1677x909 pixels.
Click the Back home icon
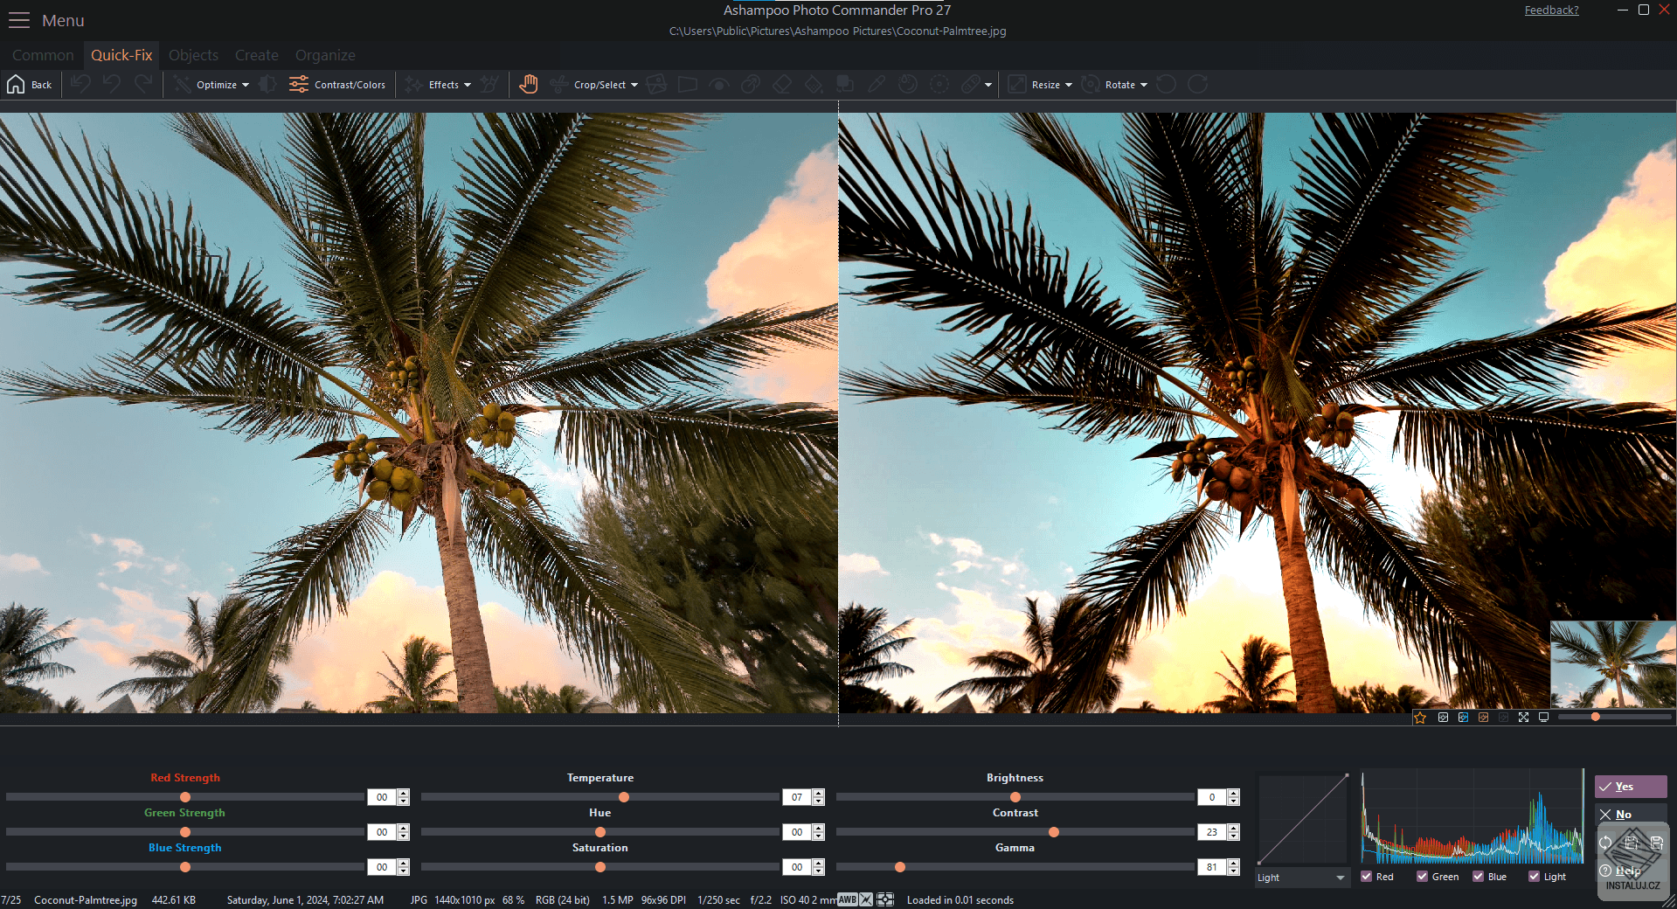point(16,85)
